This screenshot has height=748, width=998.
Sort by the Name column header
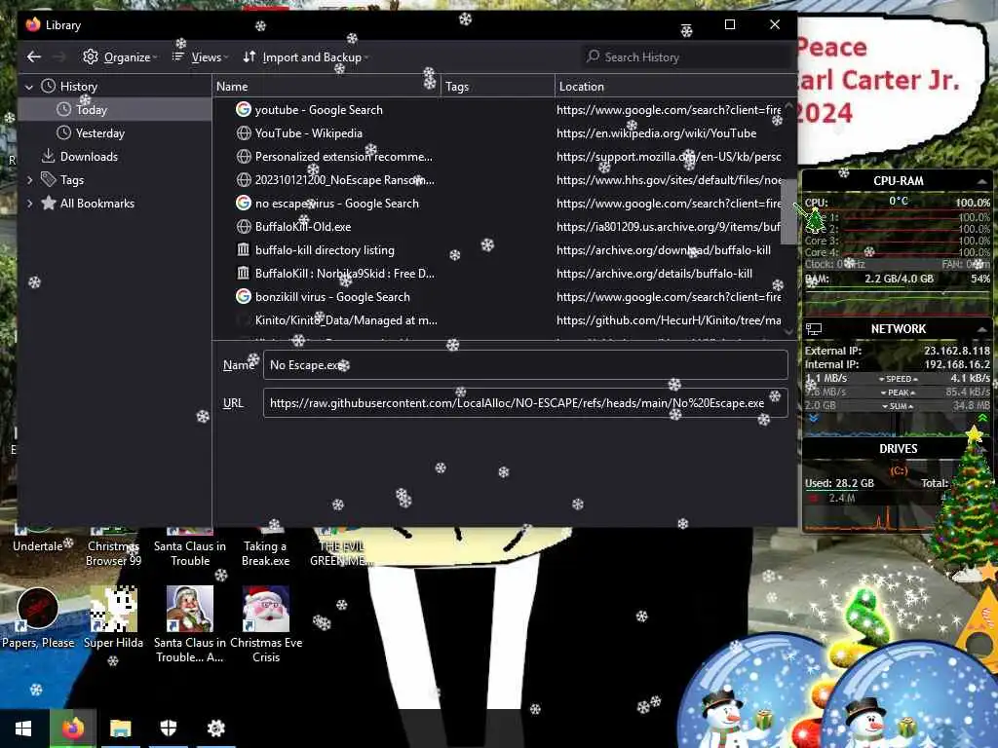326,87
